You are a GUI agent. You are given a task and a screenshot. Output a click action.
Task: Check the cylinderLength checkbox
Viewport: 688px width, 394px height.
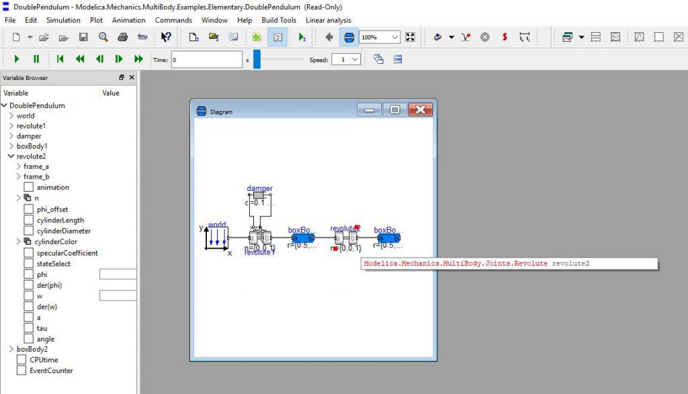pyautogui.click(x=28, y=220)
